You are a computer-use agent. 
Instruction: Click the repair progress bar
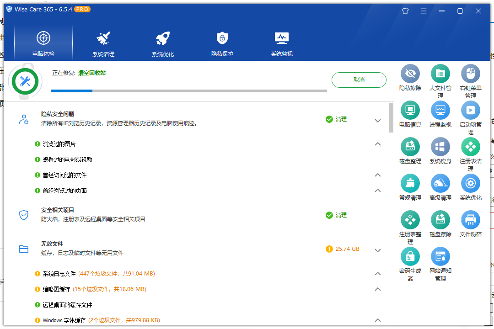[x=189, y=91]
